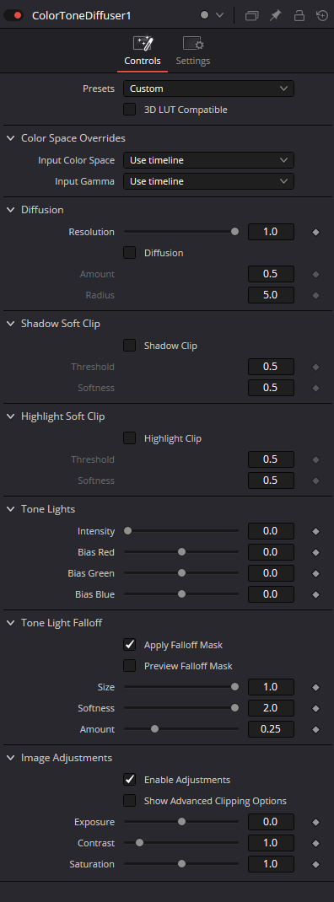Toggle the ColorToneDiffuser1 enable switch
The width and height of the screenshot is (334, 902).
[x=13, y=15]
